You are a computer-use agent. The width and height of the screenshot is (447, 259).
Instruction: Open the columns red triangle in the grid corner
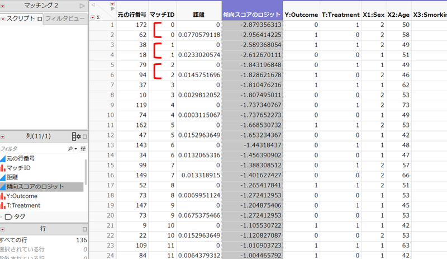112,4
